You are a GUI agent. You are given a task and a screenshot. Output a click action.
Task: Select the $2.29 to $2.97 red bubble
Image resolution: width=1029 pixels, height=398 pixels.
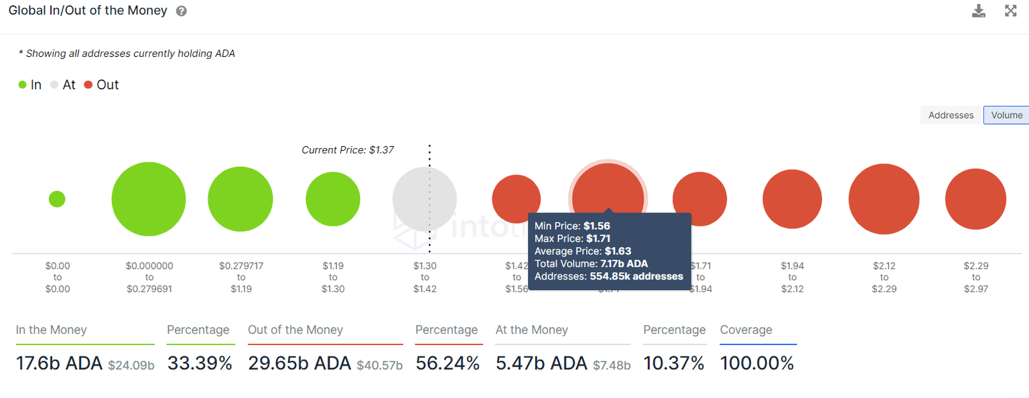(975, 199)
